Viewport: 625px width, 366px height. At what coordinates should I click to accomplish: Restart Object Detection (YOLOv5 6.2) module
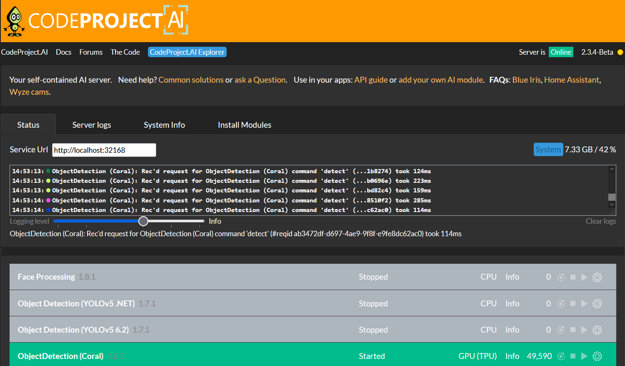pos(561,330)
